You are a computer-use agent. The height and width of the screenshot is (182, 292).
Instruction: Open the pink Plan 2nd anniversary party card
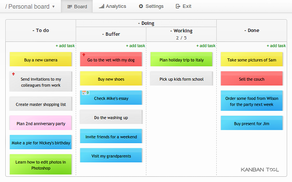pos(41,124)
